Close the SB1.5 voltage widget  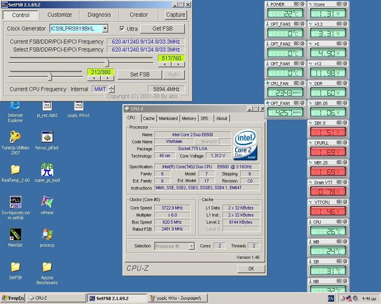(345, 123)
